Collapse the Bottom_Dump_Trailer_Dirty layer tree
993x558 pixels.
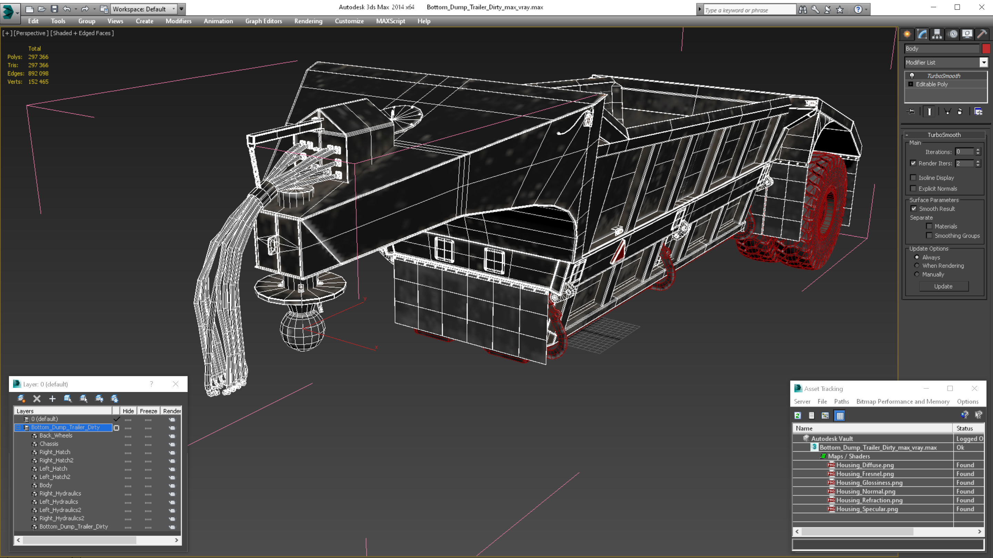pyautogui.click(x=18, y=427)
